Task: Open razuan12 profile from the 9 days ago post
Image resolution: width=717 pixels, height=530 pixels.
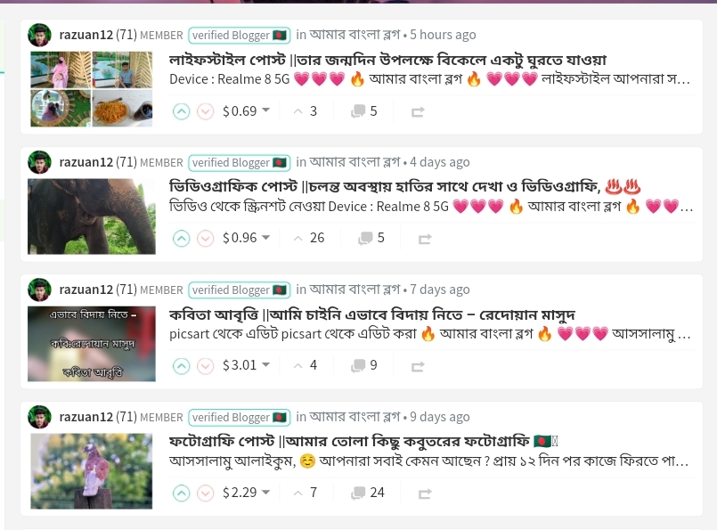Action: (86, 417)
